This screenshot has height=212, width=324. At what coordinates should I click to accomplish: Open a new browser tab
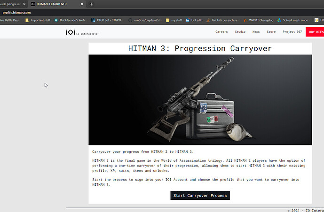tap(91, 4)
